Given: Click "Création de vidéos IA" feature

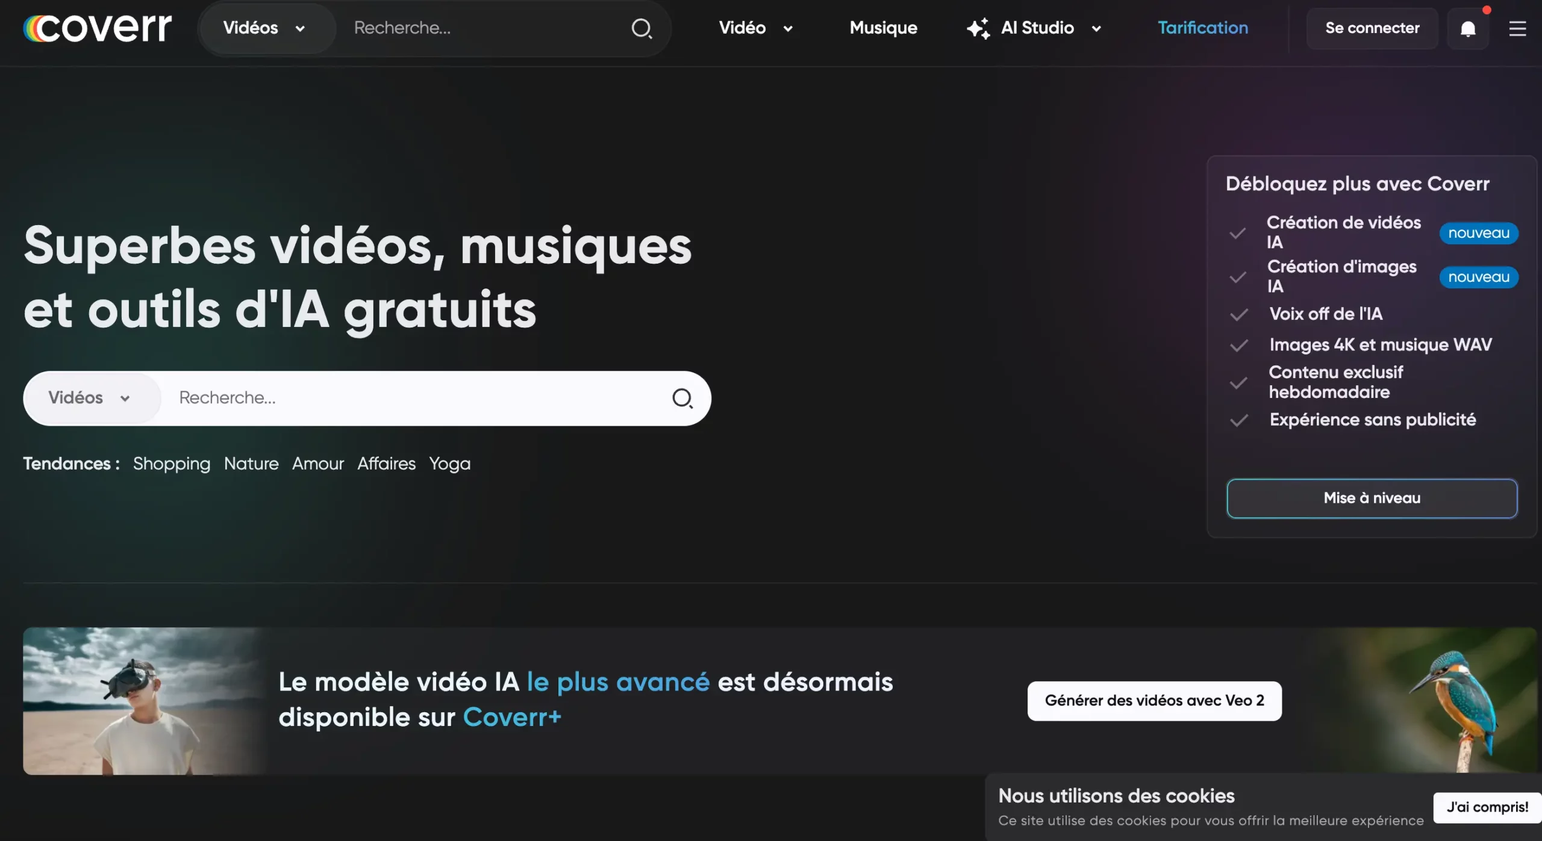Looking at the screenshot, I should pos(1344,232).
